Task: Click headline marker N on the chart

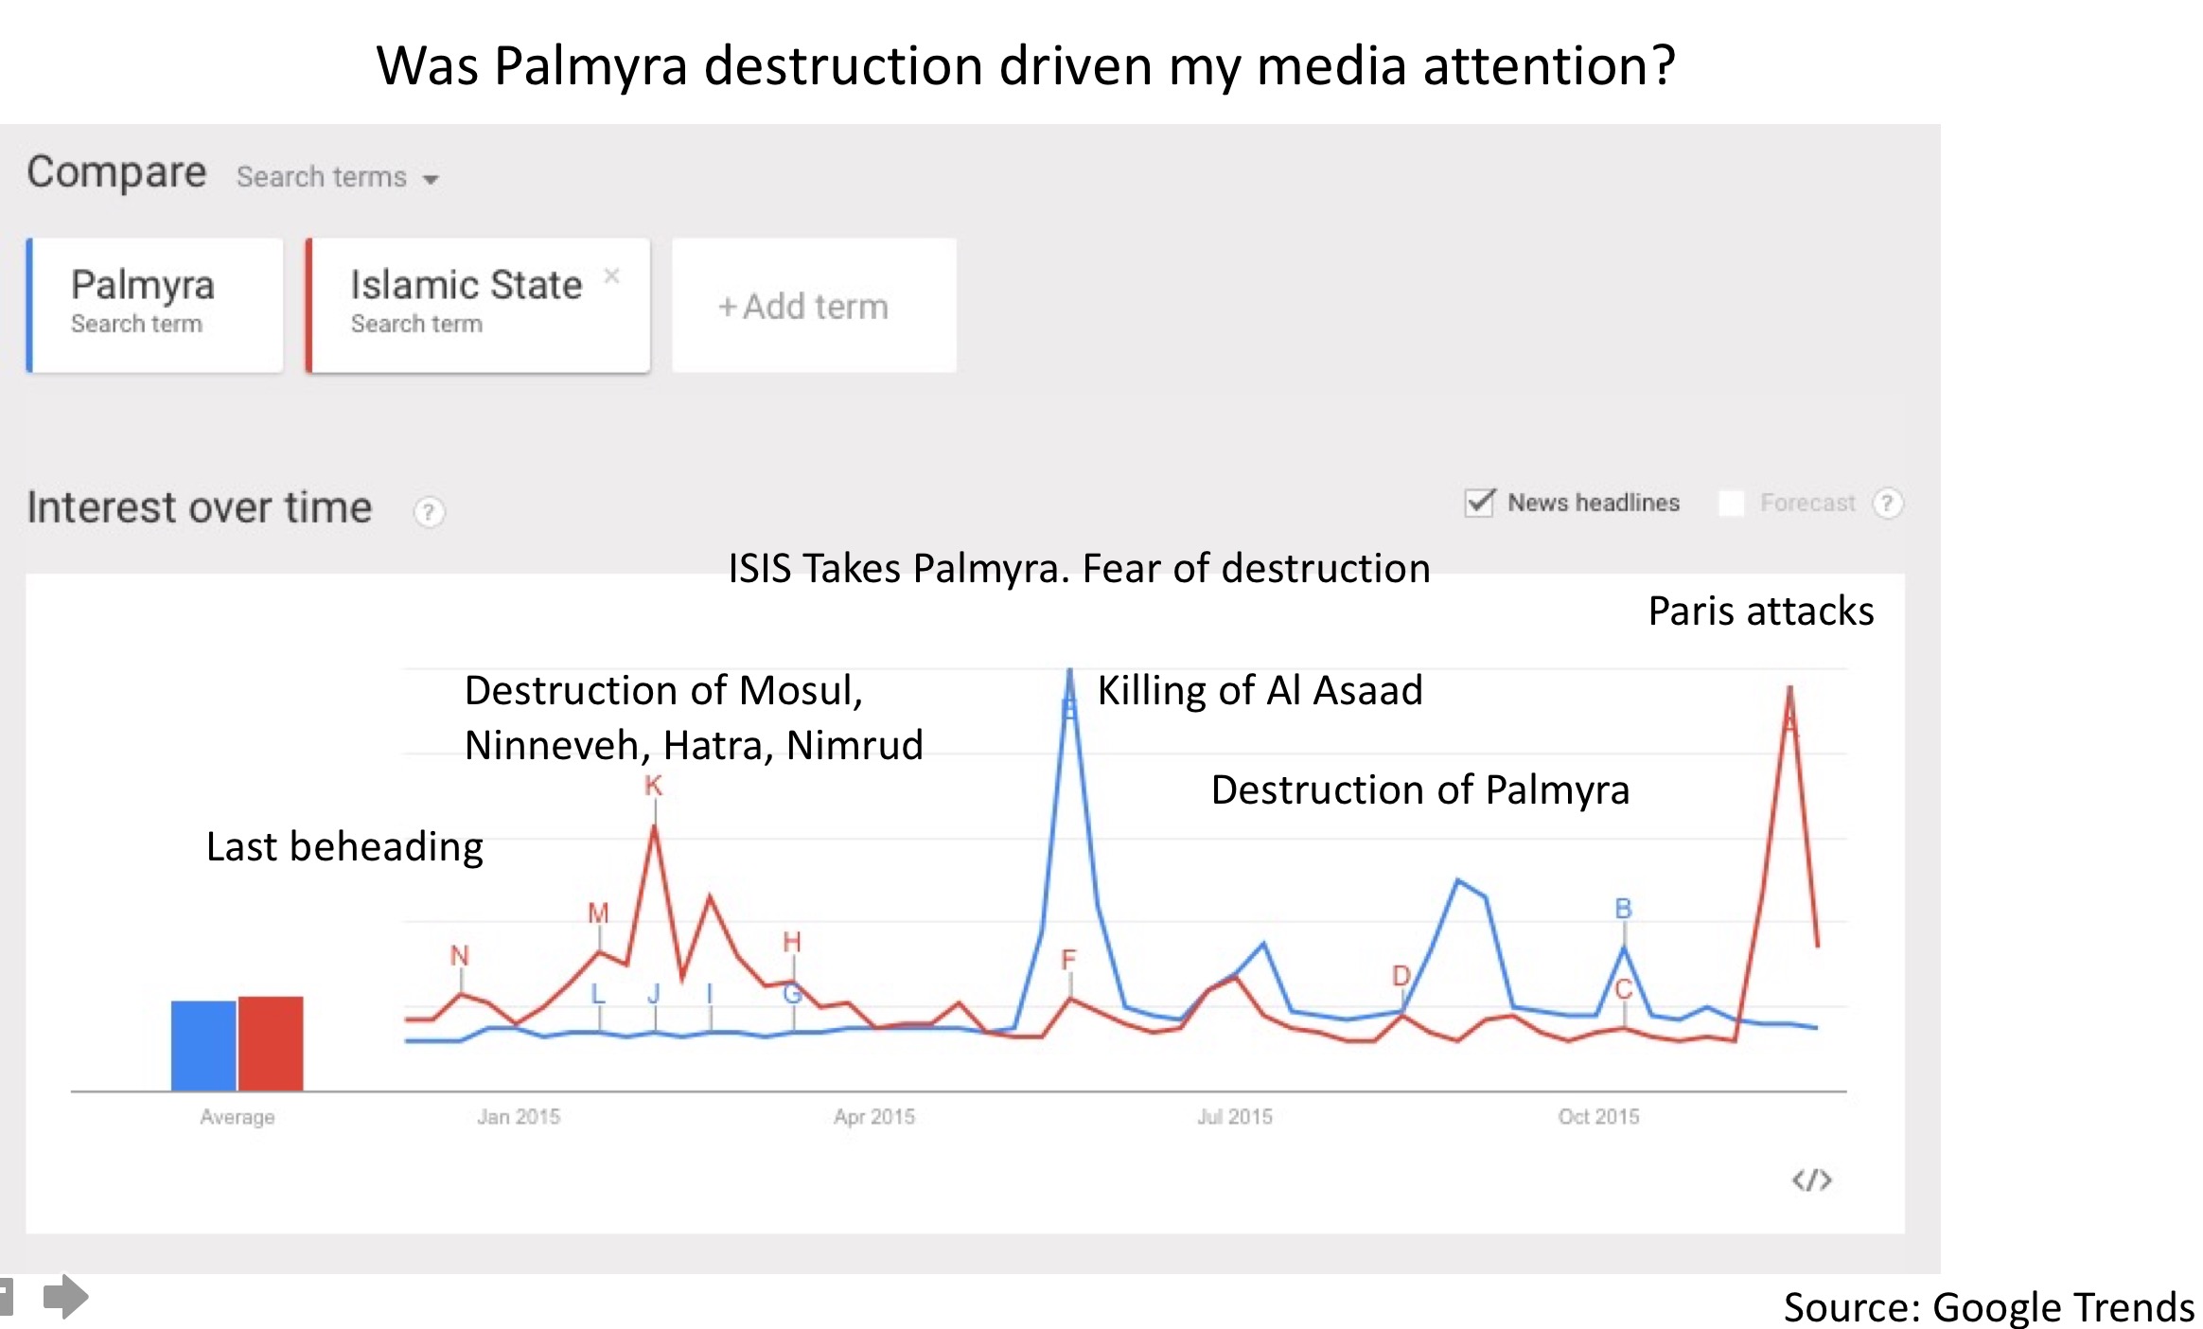Action: pos(459,956)
